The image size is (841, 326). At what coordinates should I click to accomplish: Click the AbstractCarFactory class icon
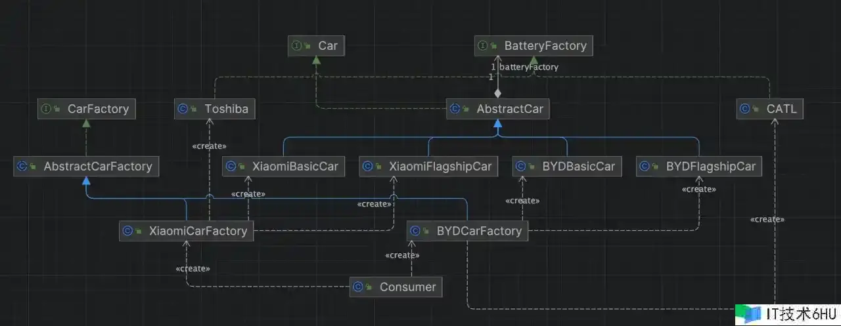click(22, 167)
